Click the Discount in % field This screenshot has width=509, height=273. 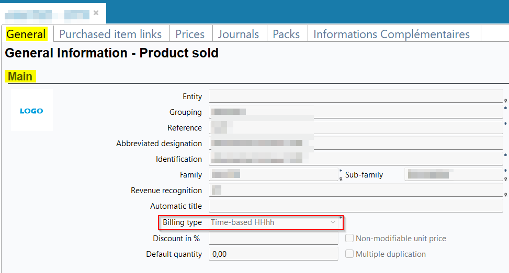(x=274, y=239)
